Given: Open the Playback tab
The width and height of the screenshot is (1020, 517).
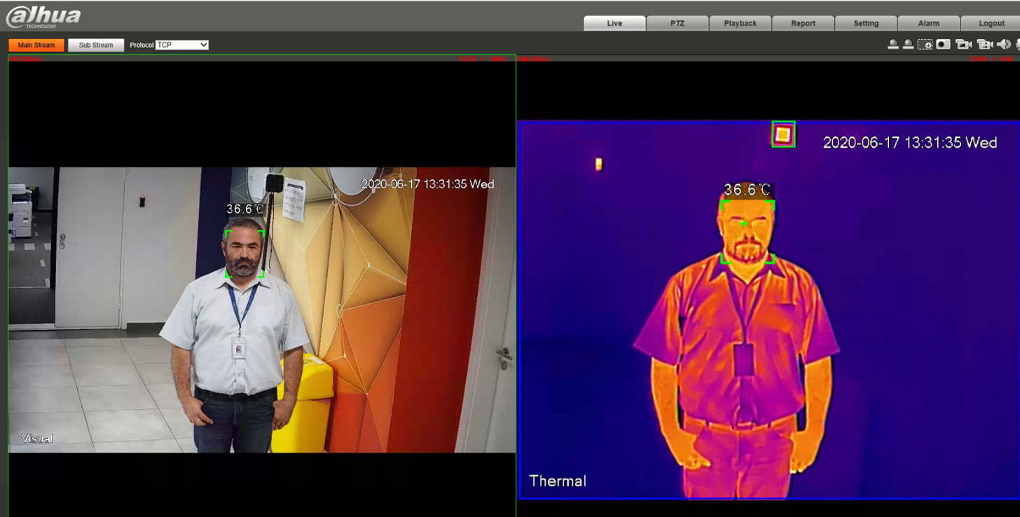Looking at the screenshot, I should (x=740, y=23).
